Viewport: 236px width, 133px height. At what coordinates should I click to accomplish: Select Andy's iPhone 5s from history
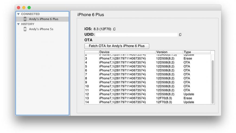(42, 29)
